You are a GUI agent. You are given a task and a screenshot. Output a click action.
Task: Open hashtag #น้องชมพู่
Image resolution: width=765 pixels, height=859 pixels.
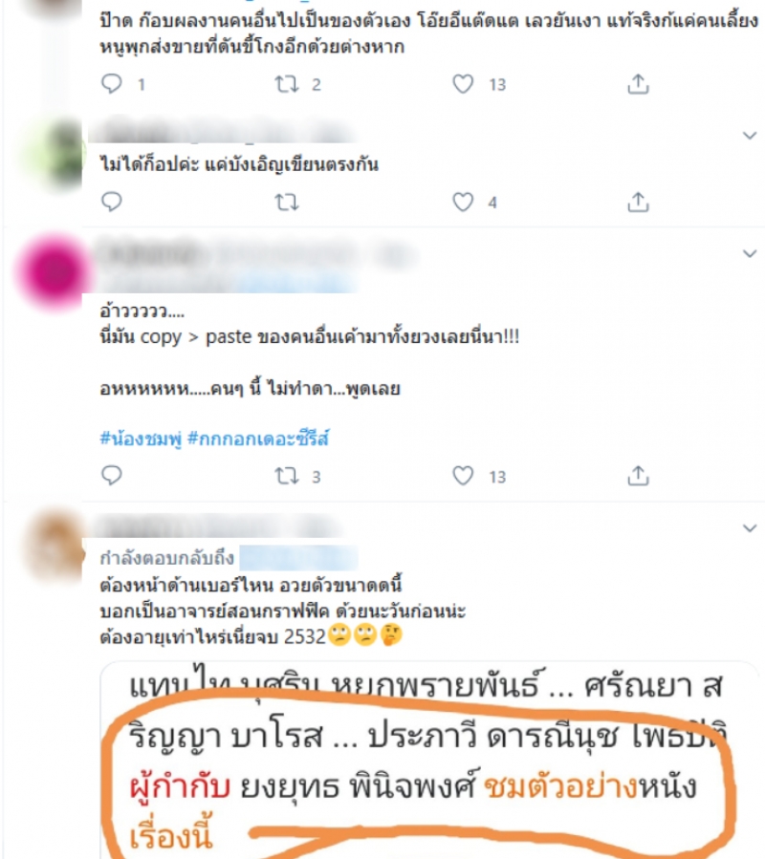coord(141,439)
